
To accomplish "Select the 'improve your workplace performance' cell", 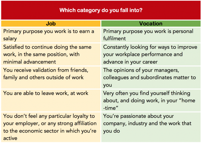I will [151, 54].
